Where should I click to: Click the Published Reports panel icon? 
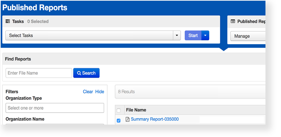(x=233, y=21)
